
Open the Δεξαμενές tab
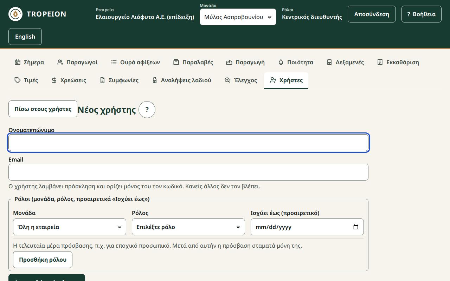tap(345, 62)
